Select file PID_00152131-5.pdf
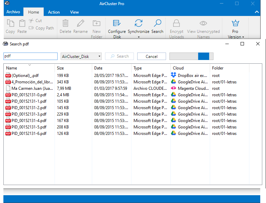Viewport: 266px width, 203px height. tap(29, 127)
